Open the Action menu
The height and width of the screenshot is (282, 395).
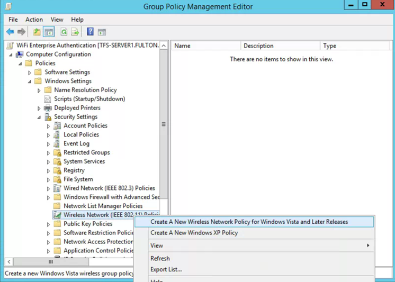pyautogui.click(x=34, y=20)
